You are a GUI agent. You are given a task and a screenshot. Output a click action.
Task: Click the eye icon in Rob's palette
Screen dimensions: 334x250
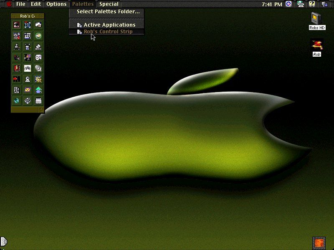point(16,25)
